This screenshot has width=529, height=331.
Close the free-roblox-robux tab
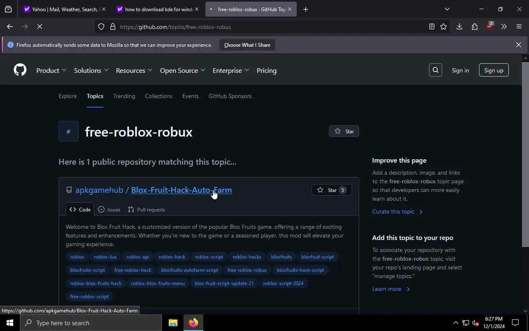[289, 9]
